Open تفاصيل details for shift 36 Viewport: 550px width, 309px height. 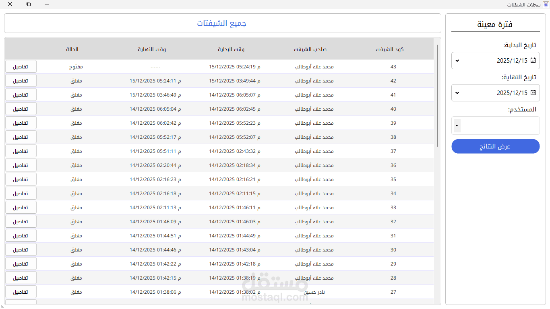pos(21,165)
